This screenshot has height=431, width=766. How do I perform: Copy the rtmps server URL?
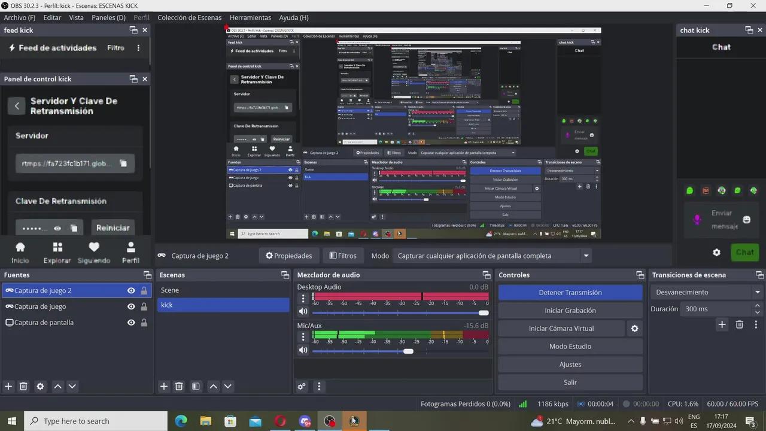coord(123,163)
